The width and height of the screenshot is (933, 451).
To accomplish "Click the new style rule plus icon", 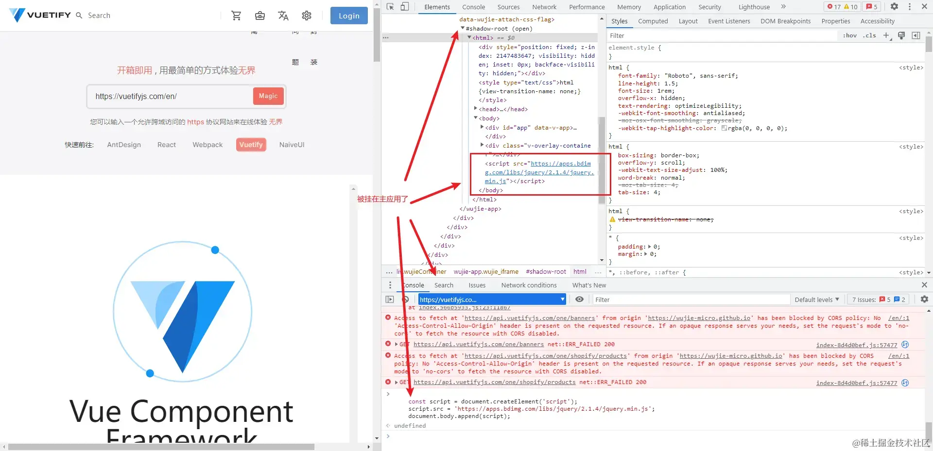I will pyautogui.click(x=886, y=35).
